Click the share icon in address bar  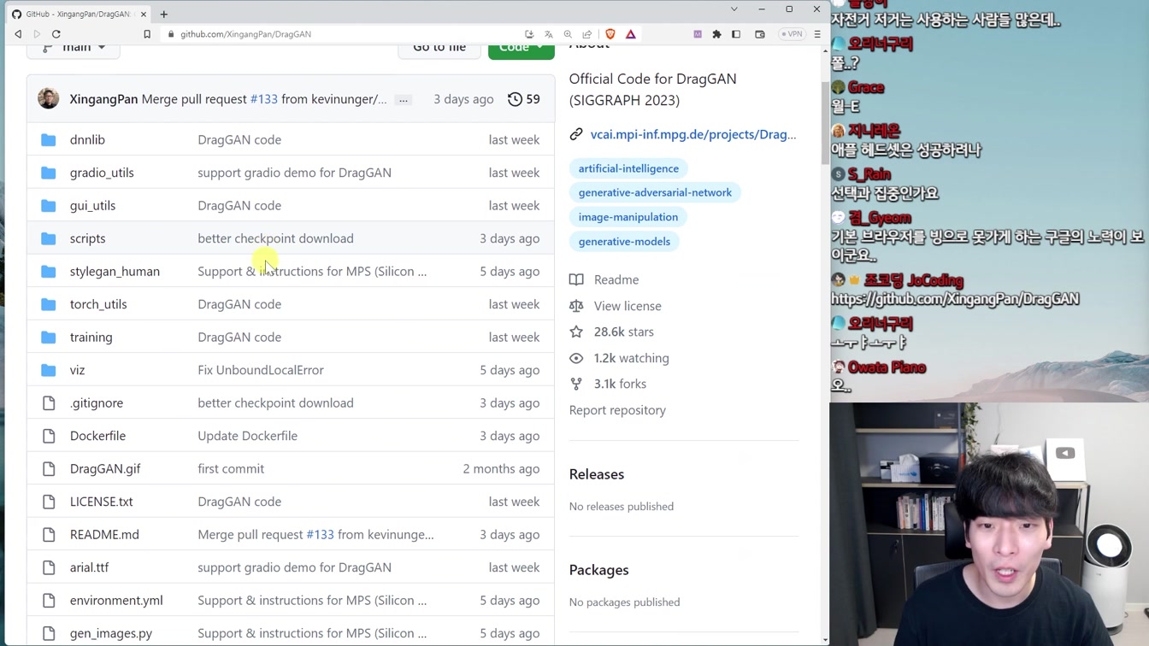(x=587, y=34)
